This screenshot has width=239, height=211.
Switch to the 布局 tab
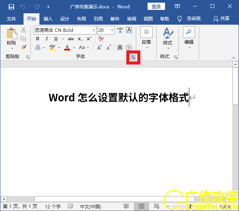[82, 19]
